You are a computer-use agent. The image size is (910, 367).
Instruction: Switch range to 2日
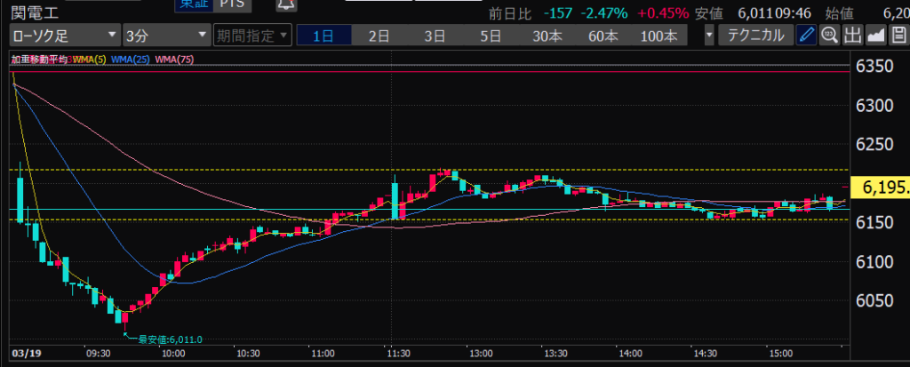pyautogui.click(x=379, y=36)
